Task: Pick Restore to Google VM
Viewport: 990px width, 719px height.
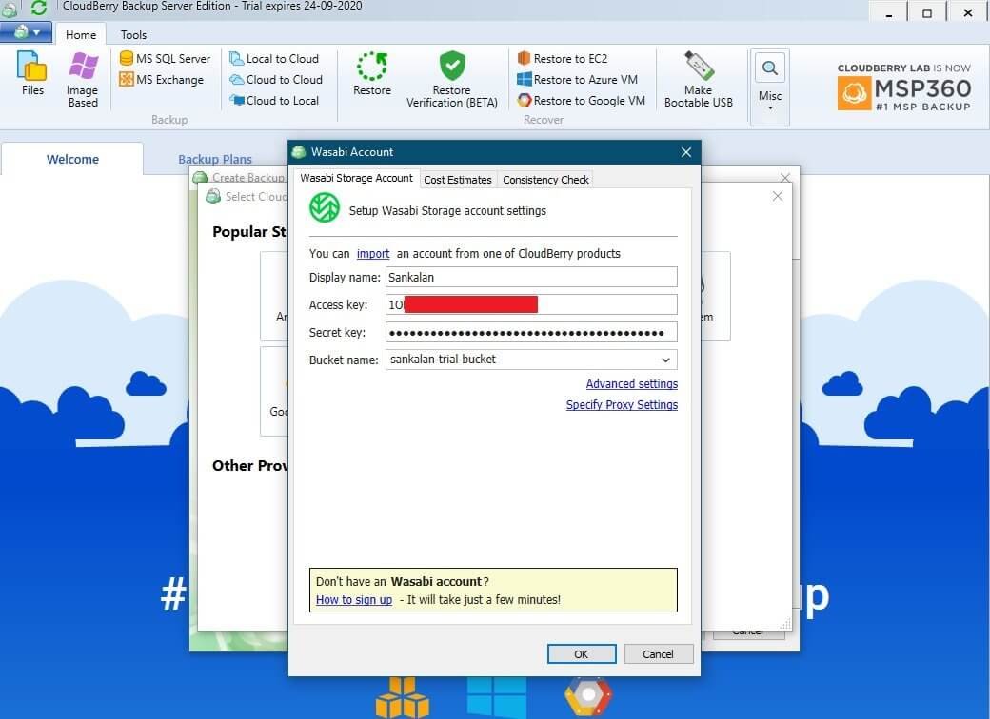Action: coord(581,100)
